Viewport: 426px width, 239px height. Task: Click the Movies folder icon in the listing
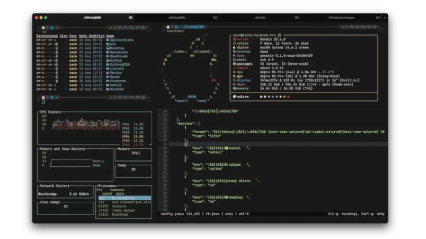(108, 73)
